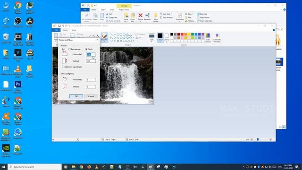This screenshot has width=302, height=170.
Task: Click the Skew Horizontal degrees field
Action: tap(91, 80)
